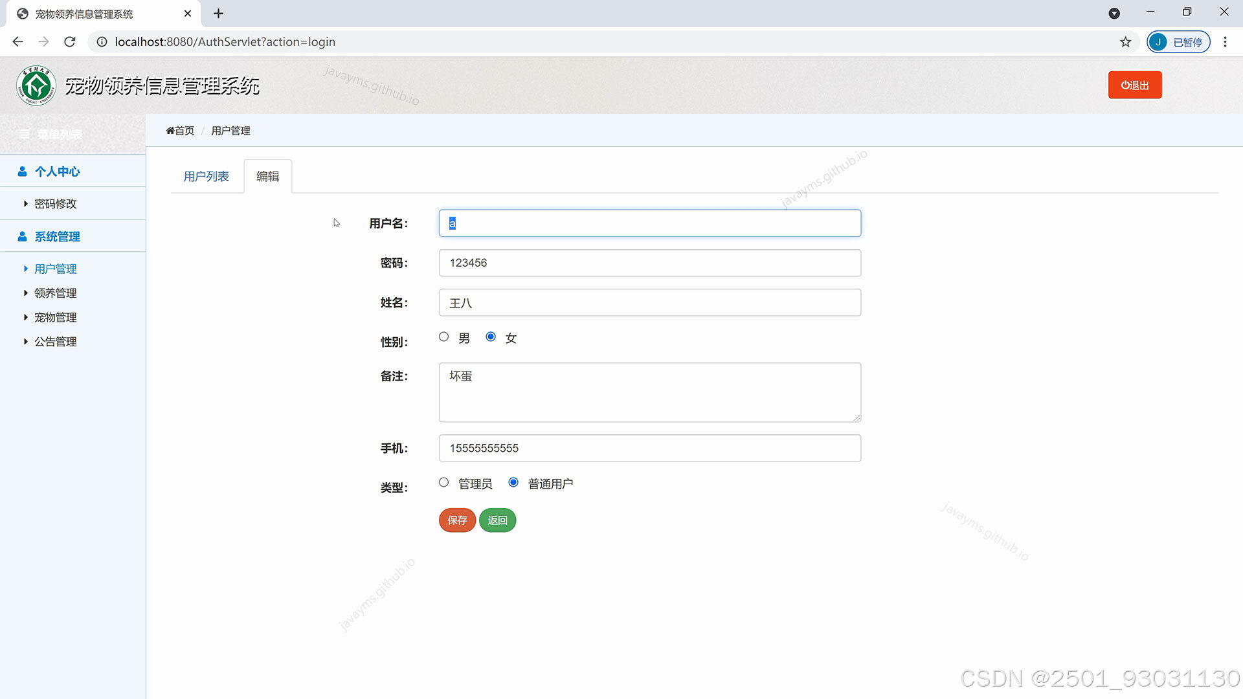The height and width of the screenshot is (699, 1243).
Task: Click the 备注 textarea resize handle
Action: (857, 417)
